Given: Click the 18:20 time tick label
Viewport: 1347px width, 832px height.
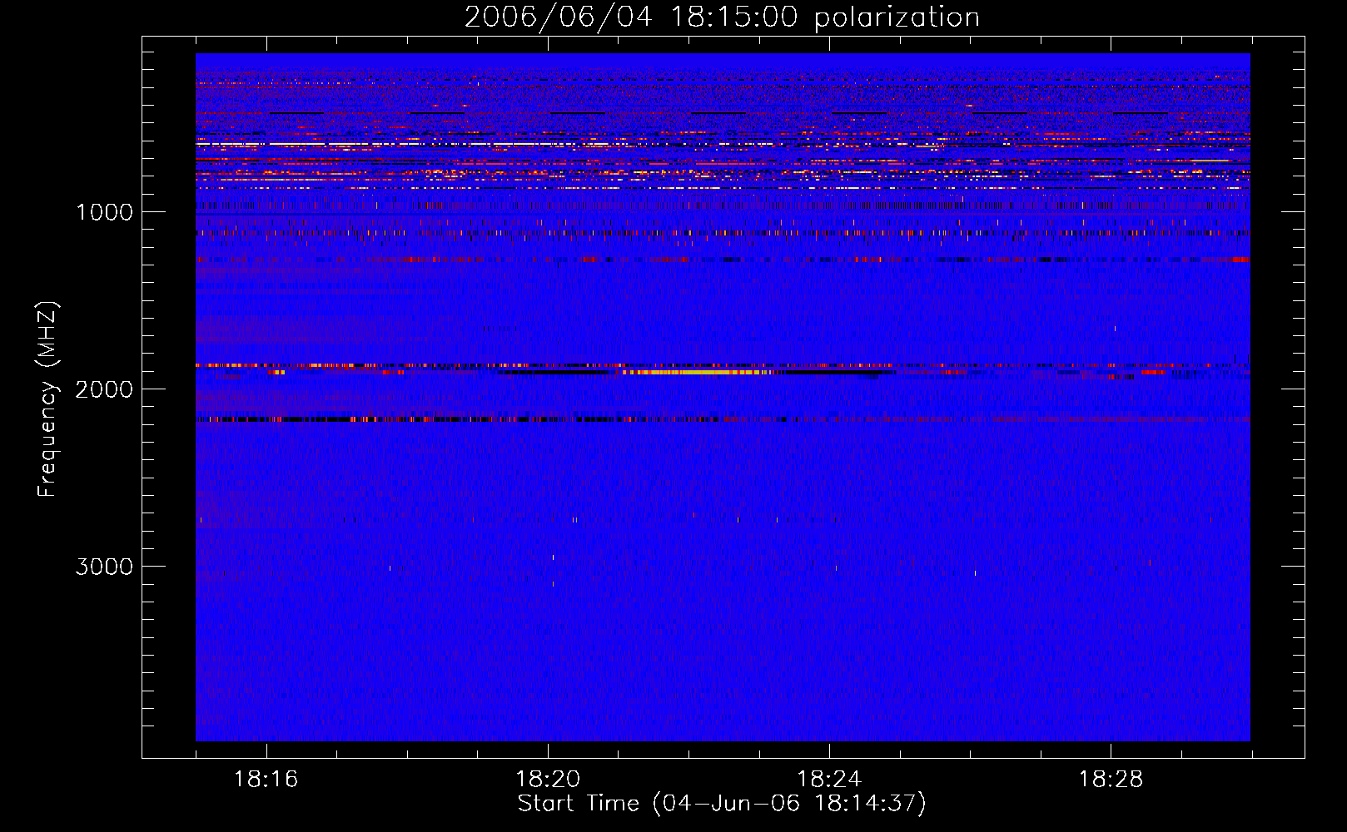Looking at the screenshot, I should [548, 780].
